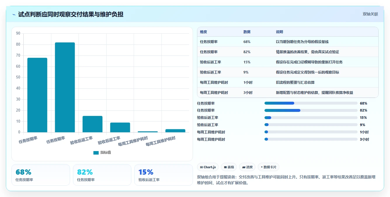The height and width of the screenshot is (197, 390).
Task: Select the 数据卡片 chip
Action: (x=269, y=167)
